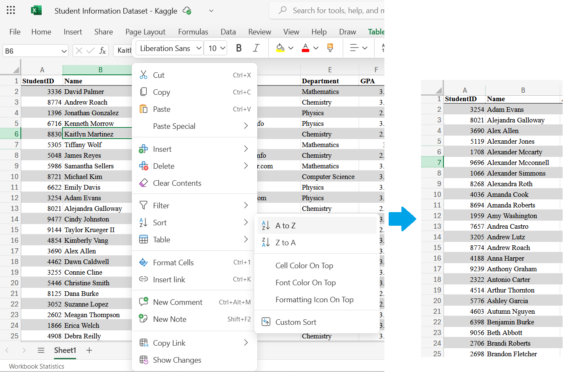The width and height of the screenshot is (563, 372).
Task: Expand font color options arrow
Action: tap(316, 48)
